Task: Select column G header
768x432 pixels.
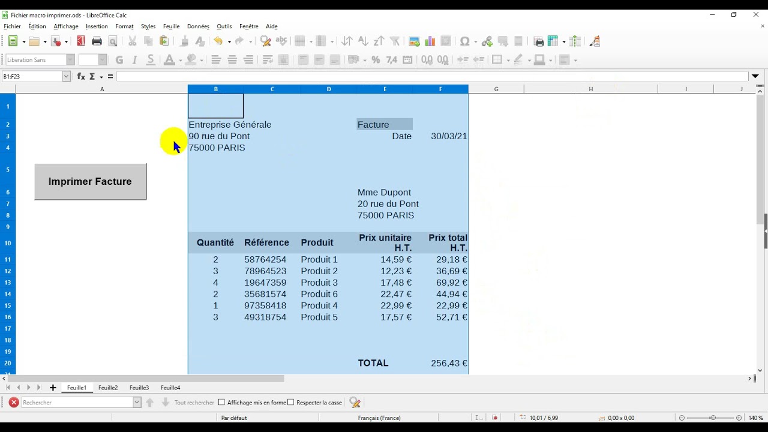Action: tap(496, 89)
